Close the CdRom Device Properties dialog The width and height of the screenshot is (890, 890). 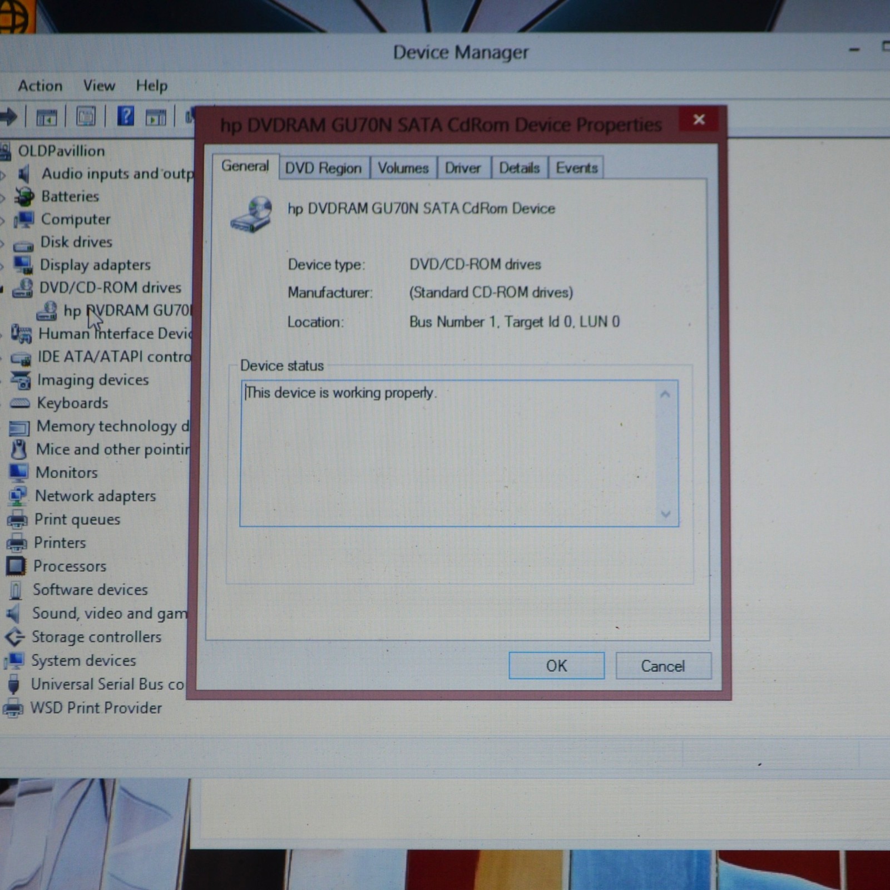coord(700,119)
